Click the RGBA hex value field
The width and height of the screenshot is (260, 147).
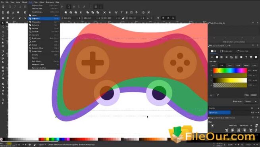253,95
